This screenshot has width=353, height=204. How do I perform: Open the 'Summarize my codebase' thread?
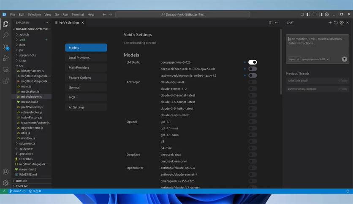click(x=318, y=89)
